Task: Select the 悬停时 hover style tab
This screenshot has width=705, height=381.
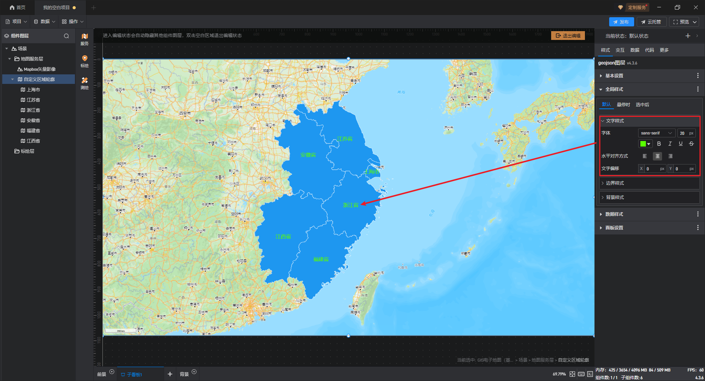Action: 623,105
